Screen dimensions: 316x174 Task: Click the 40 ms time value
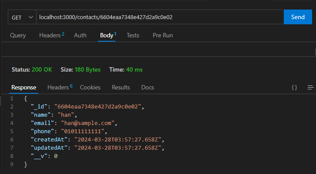click(x=134, y=69)
